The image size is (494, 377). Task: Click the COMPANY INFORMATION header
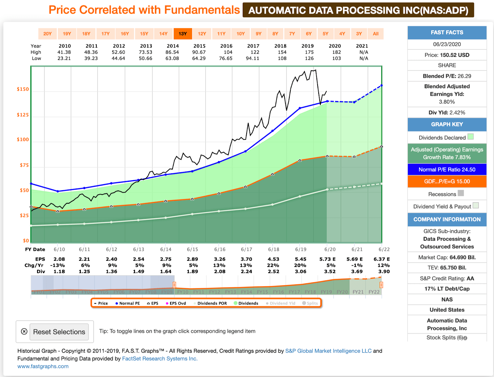pyautogui.click(x=447, y=220)
